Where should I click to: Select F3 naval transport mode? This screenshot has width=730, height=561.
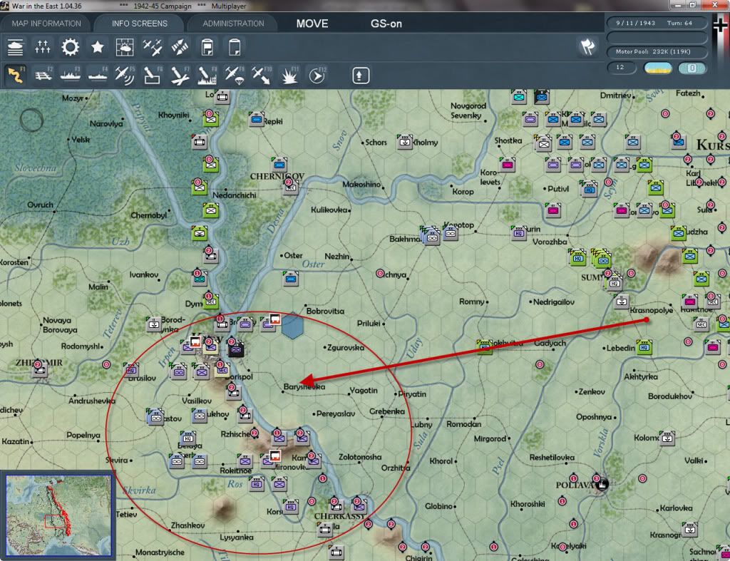(x=71, y=75)
